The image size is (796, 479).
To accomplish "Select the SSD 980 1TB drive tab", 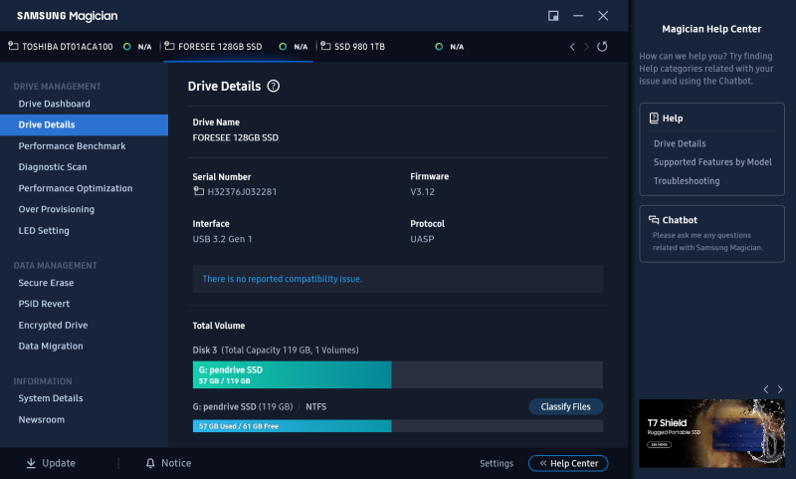I will pos(392,46).
